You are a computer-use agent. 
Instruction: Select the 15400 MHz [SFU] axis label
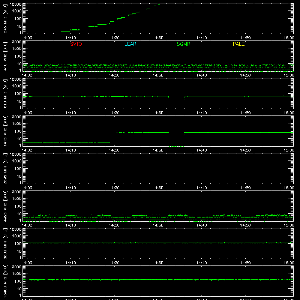pos(5,281)
